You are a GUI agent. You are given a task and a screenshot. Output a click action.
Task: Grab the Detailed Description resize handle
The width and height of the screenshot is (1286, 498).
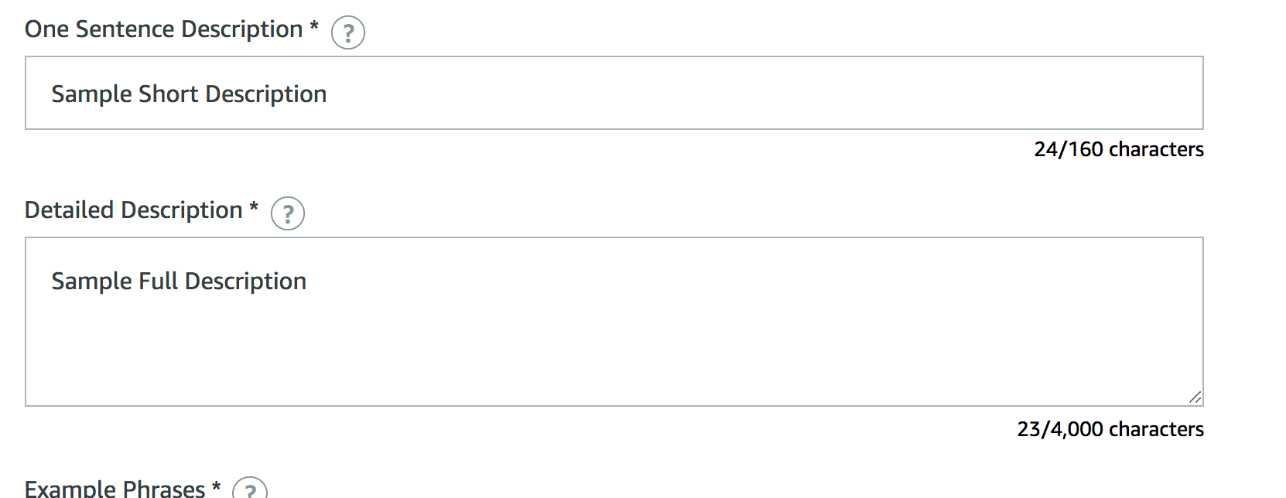[x=1195, y=397]
